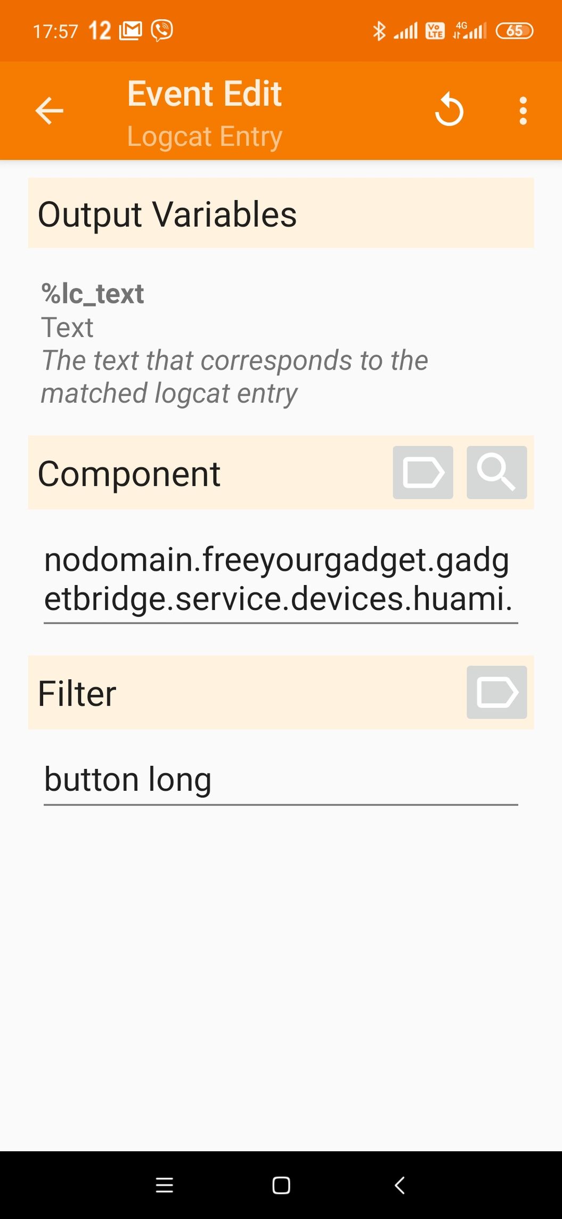Tap the Component section header label
Screen dimensions: 562x1219
coord(129,474)
